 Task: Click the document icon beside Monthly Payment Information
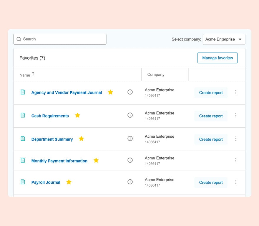point(23,160)
